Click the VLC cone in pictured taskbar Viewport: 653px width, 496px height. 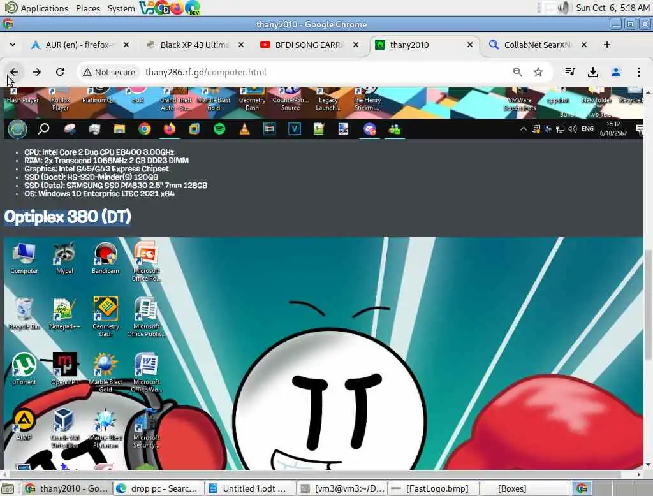click(244, 129)
